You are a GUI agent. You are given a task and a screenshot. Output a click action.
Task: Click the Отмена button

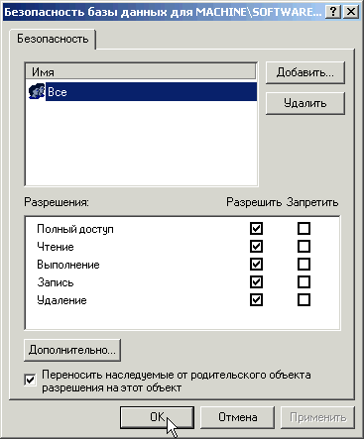point(237,417)
